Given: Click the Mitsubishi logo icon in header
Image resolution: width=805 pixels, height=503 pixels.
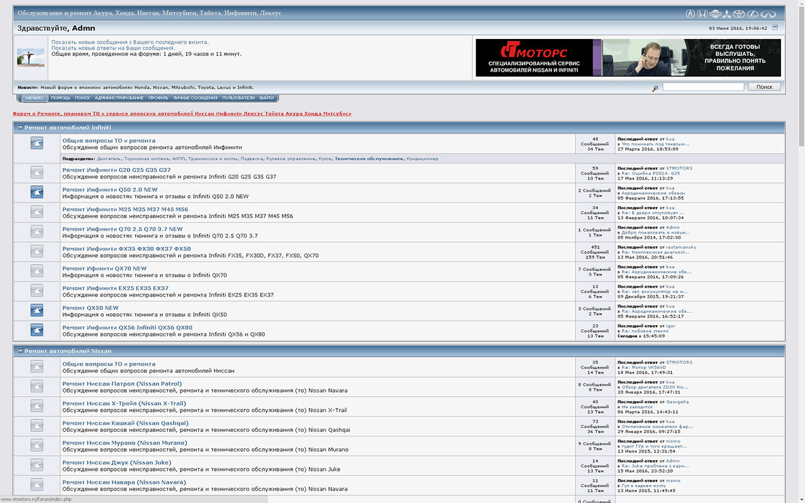Looking at the screenshot, I should [x=726, y=14].
